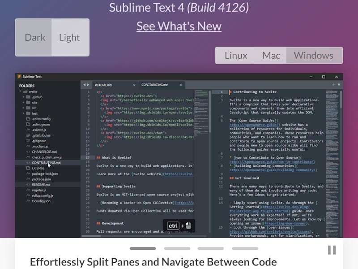Click the new tab plus icon

pyautogui.click(x=333, y=84)
